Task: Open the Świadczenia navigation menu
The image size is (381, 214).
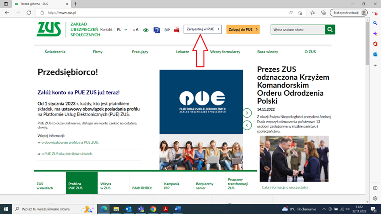Action: 55,52
